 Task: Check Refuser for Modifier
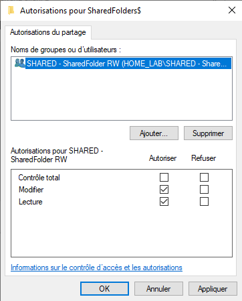click(204, 190)
